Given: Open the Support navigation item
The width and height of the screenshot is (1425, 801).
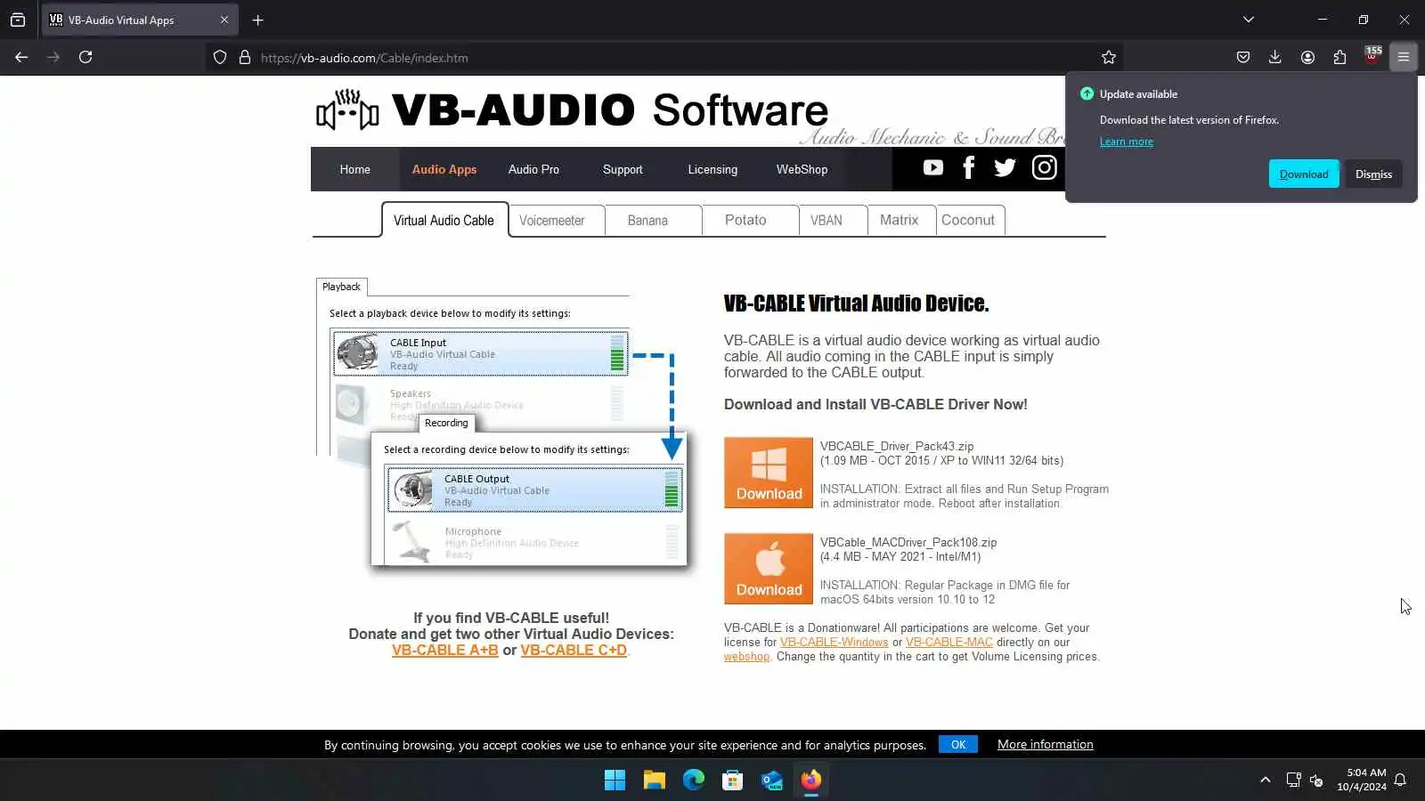Looking at the screenshot, I should tap(623, 169).
